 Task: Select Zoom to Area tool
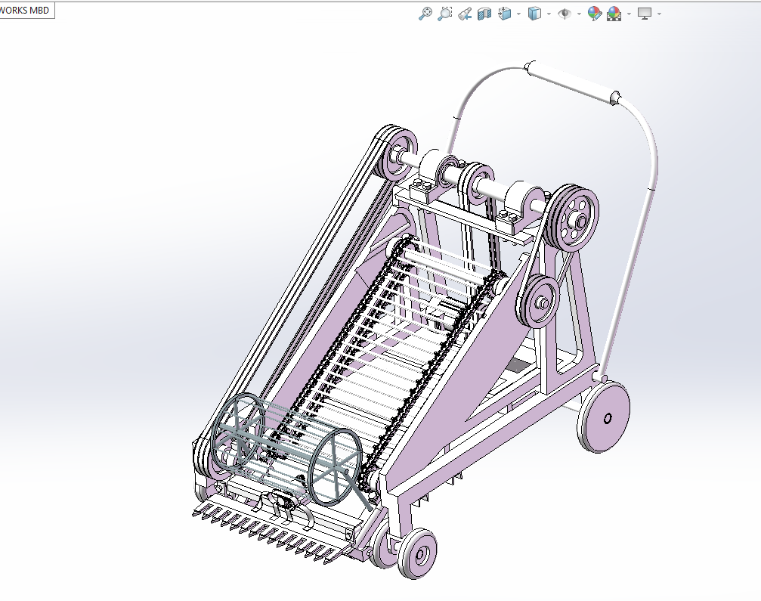tap(444, 14)
